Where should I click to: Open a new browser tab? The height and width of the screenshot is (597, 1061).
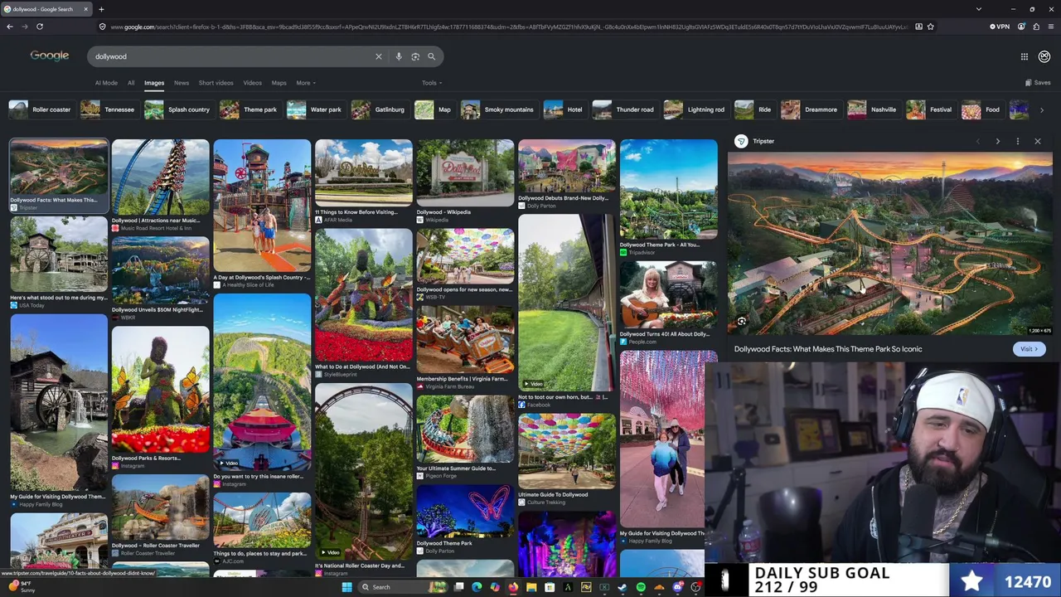click(x=101, y=9)
